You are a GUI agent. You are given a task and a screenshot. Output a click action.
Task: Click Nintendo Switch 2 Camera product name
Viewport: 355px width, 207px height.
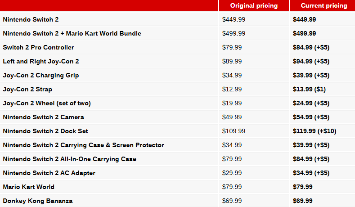(44, 117)
